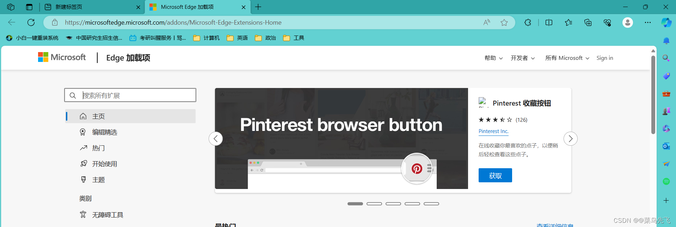676x227 pixels.
Task: Refresh the current page
Action: point(31,23)
